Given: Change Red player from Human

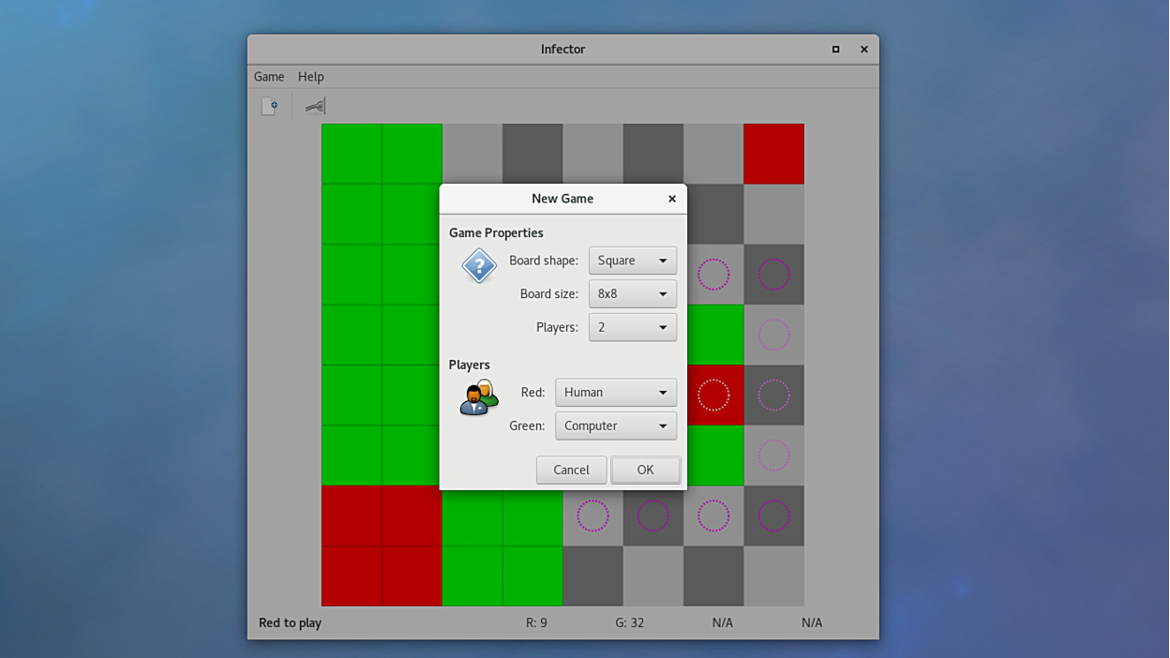Looking at the screenshot, I should tap(615, 392).
